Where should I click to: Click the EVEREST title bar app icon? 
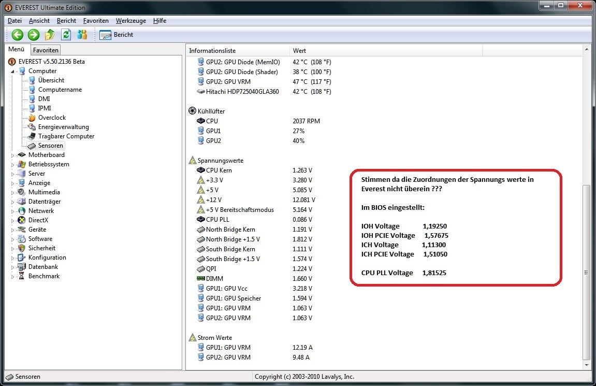click(8, 8)
